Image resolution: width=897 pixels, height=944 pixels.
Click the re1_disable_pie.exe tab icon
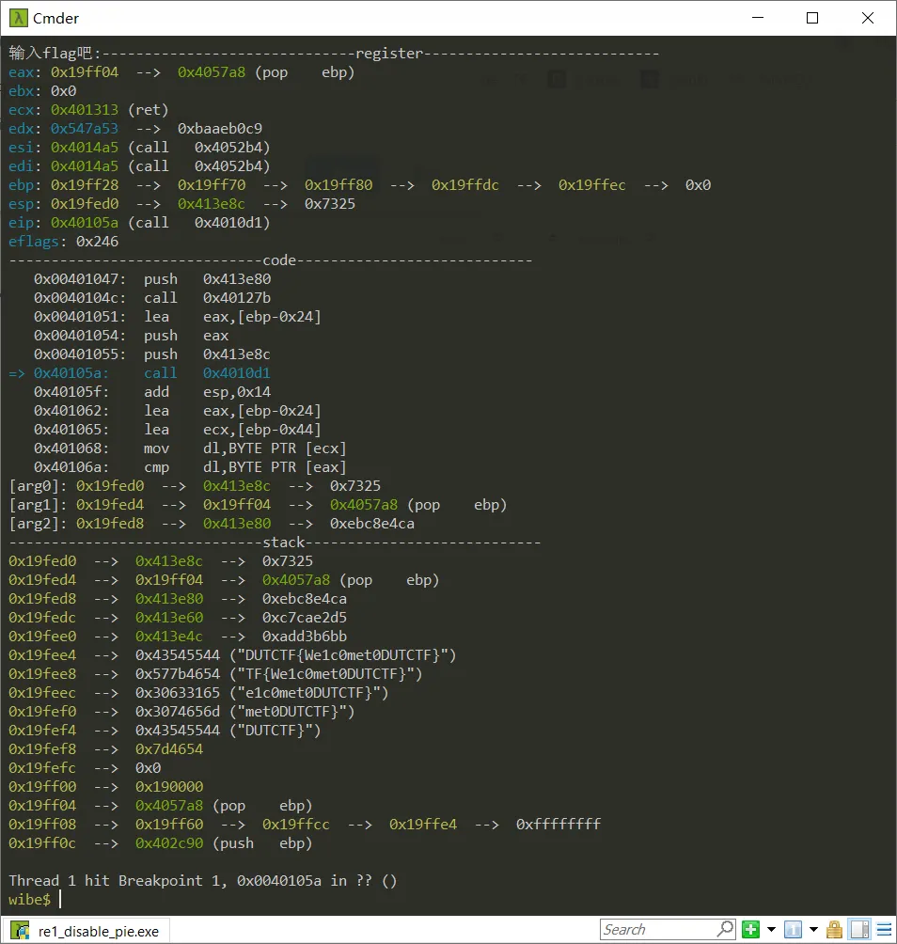tap(21, 931)
